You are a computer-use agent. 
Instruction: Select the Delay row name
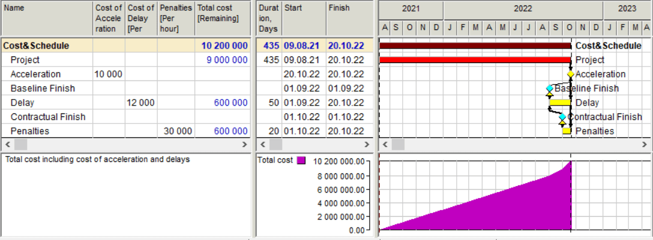point(22,103)
